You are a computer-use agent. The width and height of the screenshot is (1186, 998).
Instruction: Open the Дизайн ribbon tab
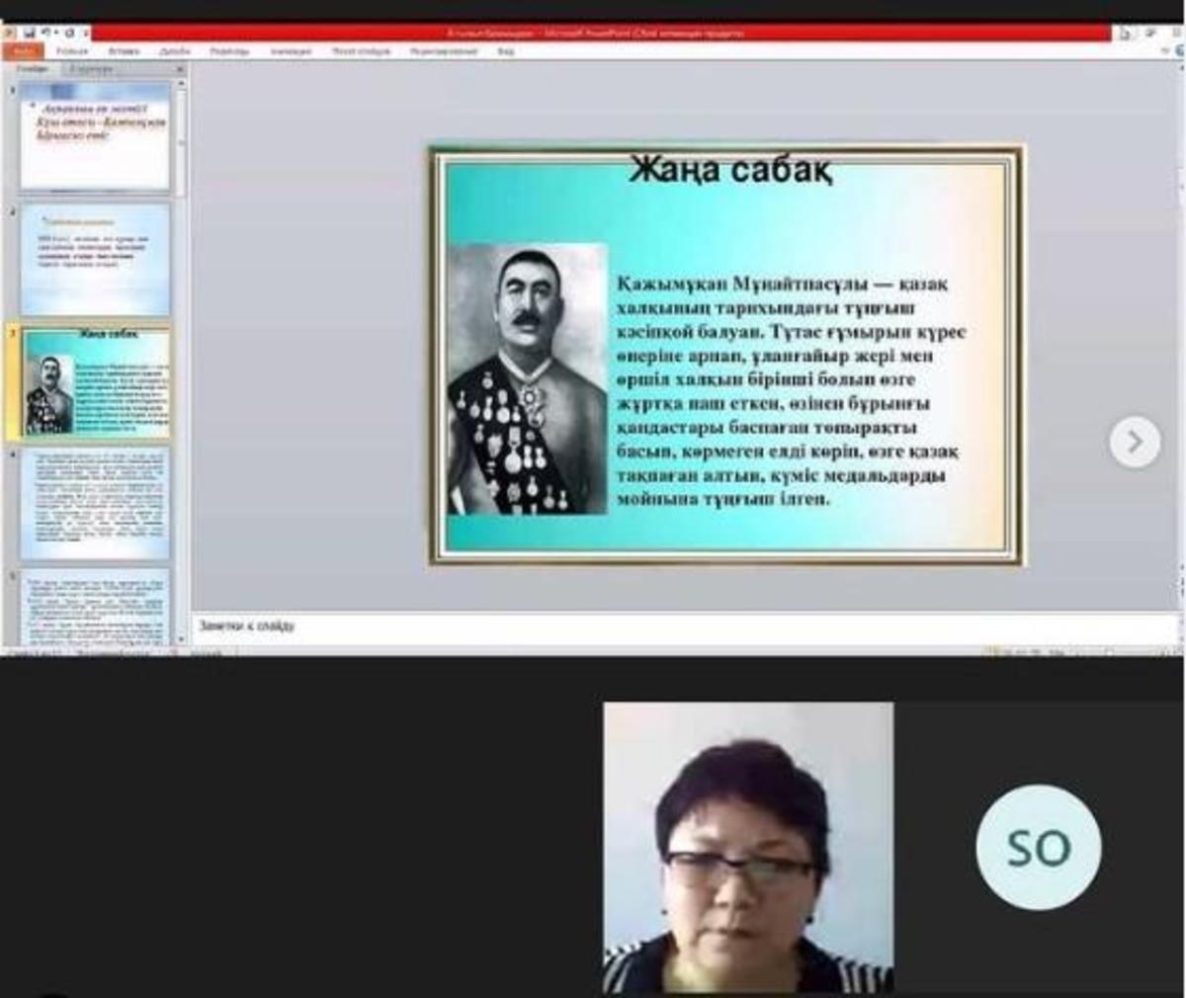click(x=174, y=51)
